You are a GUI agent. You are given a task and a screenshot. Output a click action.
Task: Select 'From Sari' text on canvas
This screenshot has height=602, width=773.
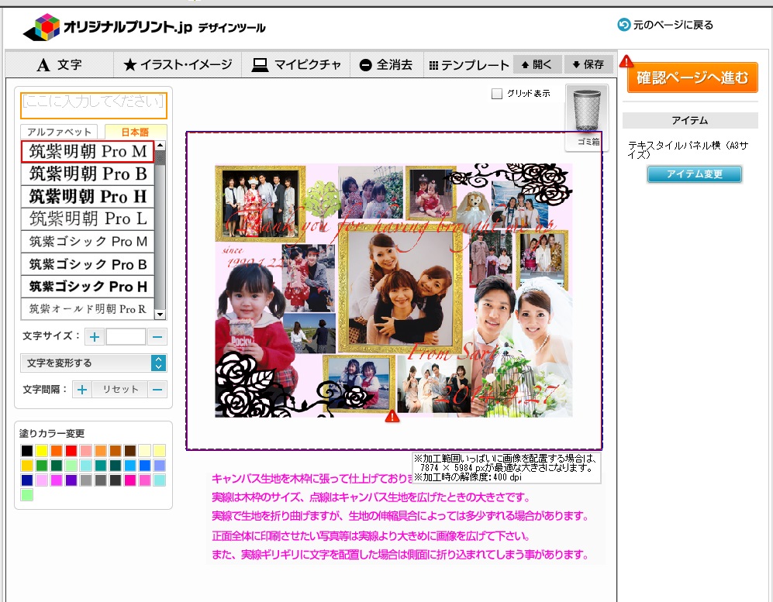454,352
